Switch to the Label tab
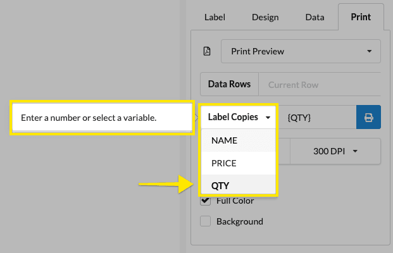The image size is (393, 253). point(215,18)
